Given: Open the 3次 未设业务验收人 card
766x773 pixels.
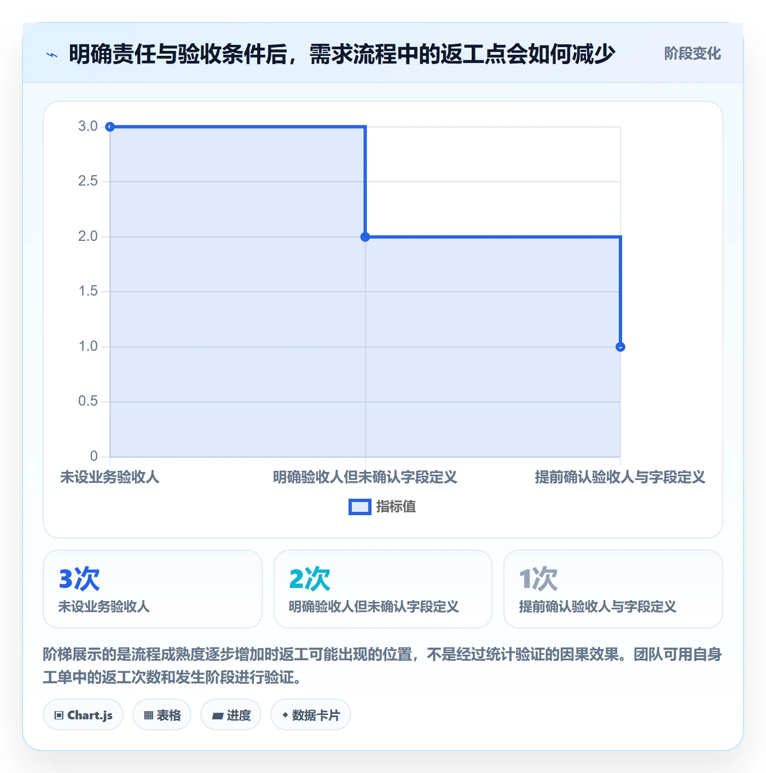Looking at the screenshot, I should [x=153, y=589].
